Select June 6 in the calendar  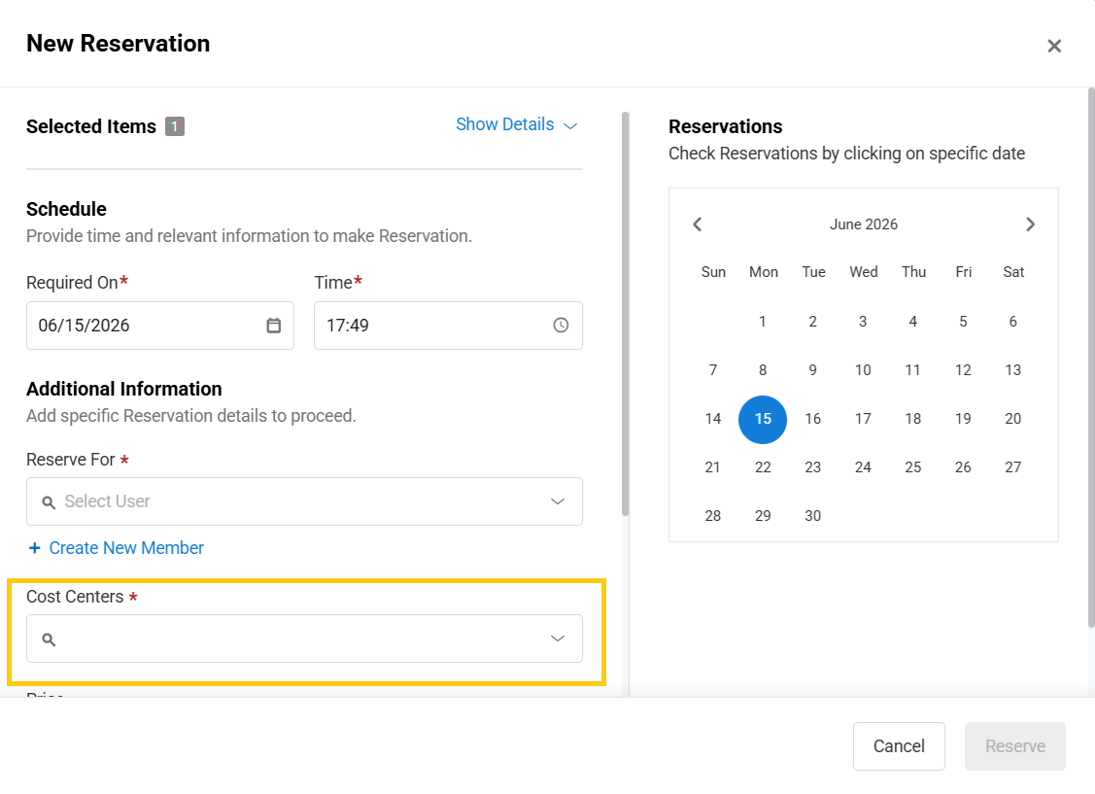1013,322
